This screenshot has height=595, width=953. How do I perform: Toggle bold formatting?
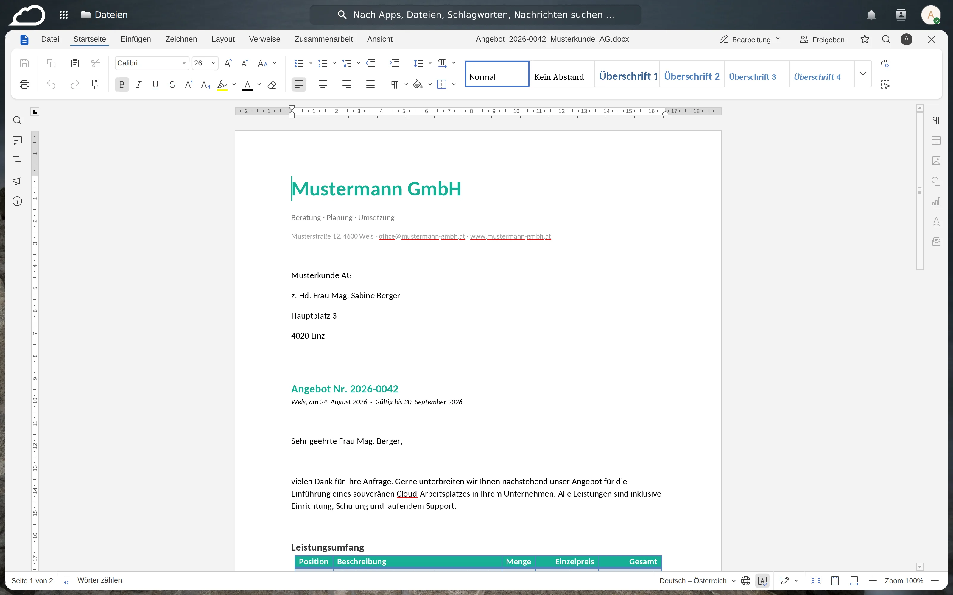122,84
